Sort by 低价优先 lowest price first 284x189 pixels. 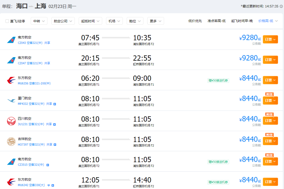coord(195,21)
